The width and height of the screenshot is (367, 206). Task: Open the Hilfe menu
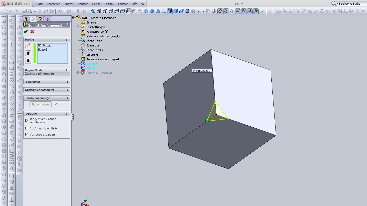[x=134, y=4]
